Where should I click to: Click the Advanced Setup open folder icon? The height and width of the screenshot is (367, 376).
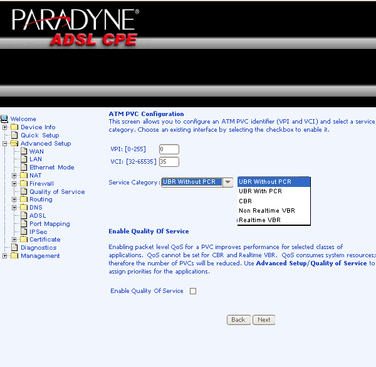pos(14,143)
